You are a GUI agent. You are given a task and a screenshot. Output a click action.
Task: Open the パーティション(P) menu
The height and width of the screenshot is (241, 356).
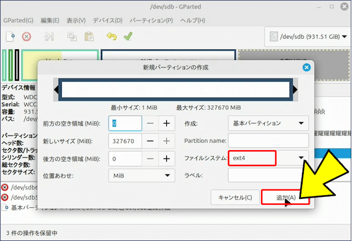[x=151, y=20]
